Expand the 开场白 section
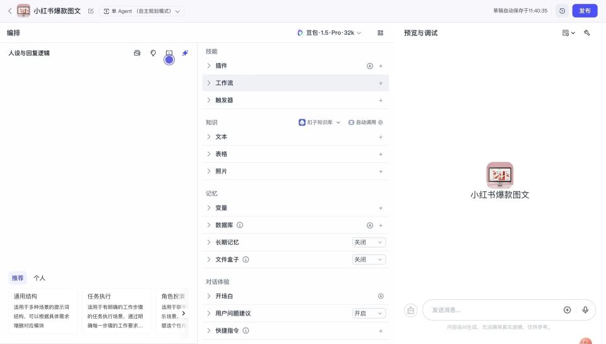 point(209,296)
